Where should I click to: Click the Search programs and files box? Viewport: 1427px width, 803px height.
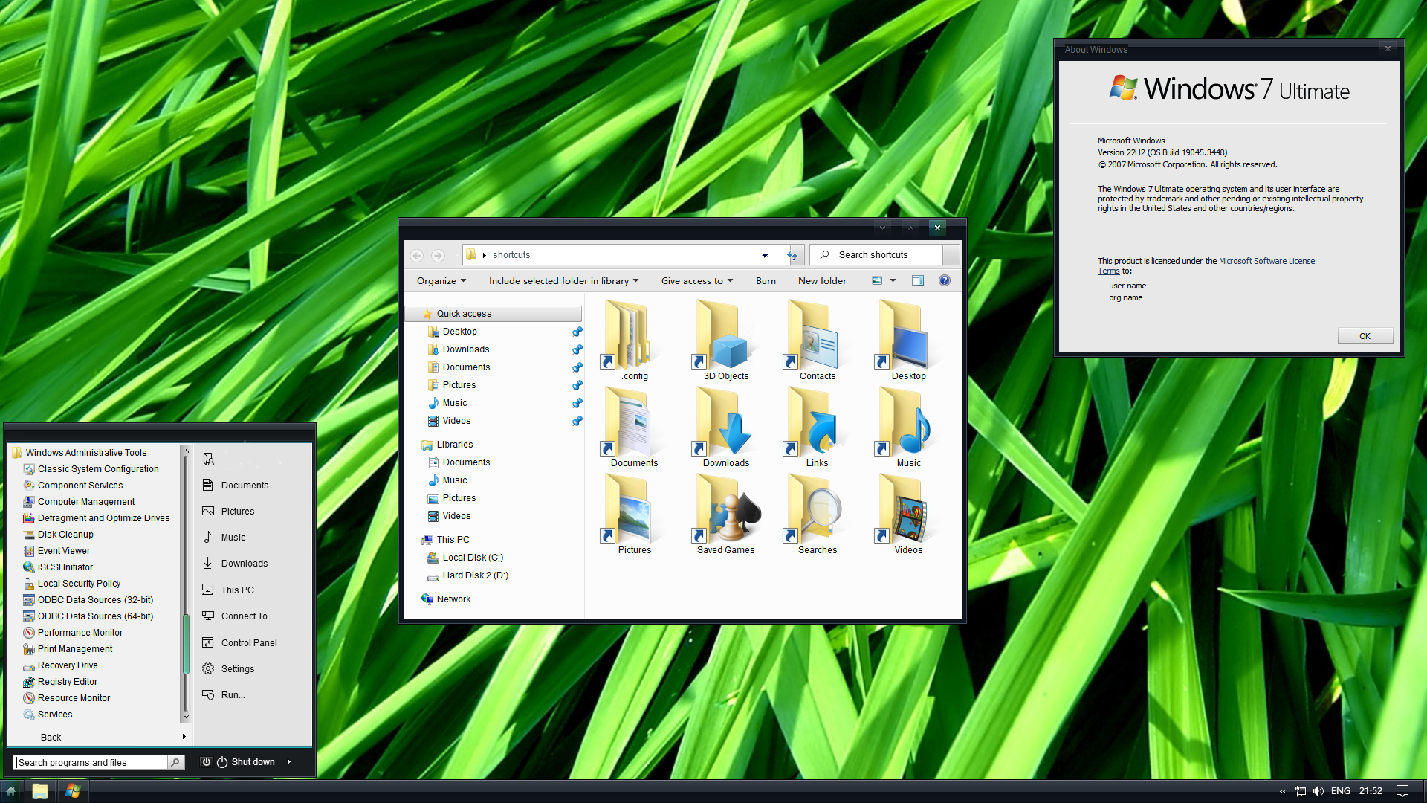point(89,762)
